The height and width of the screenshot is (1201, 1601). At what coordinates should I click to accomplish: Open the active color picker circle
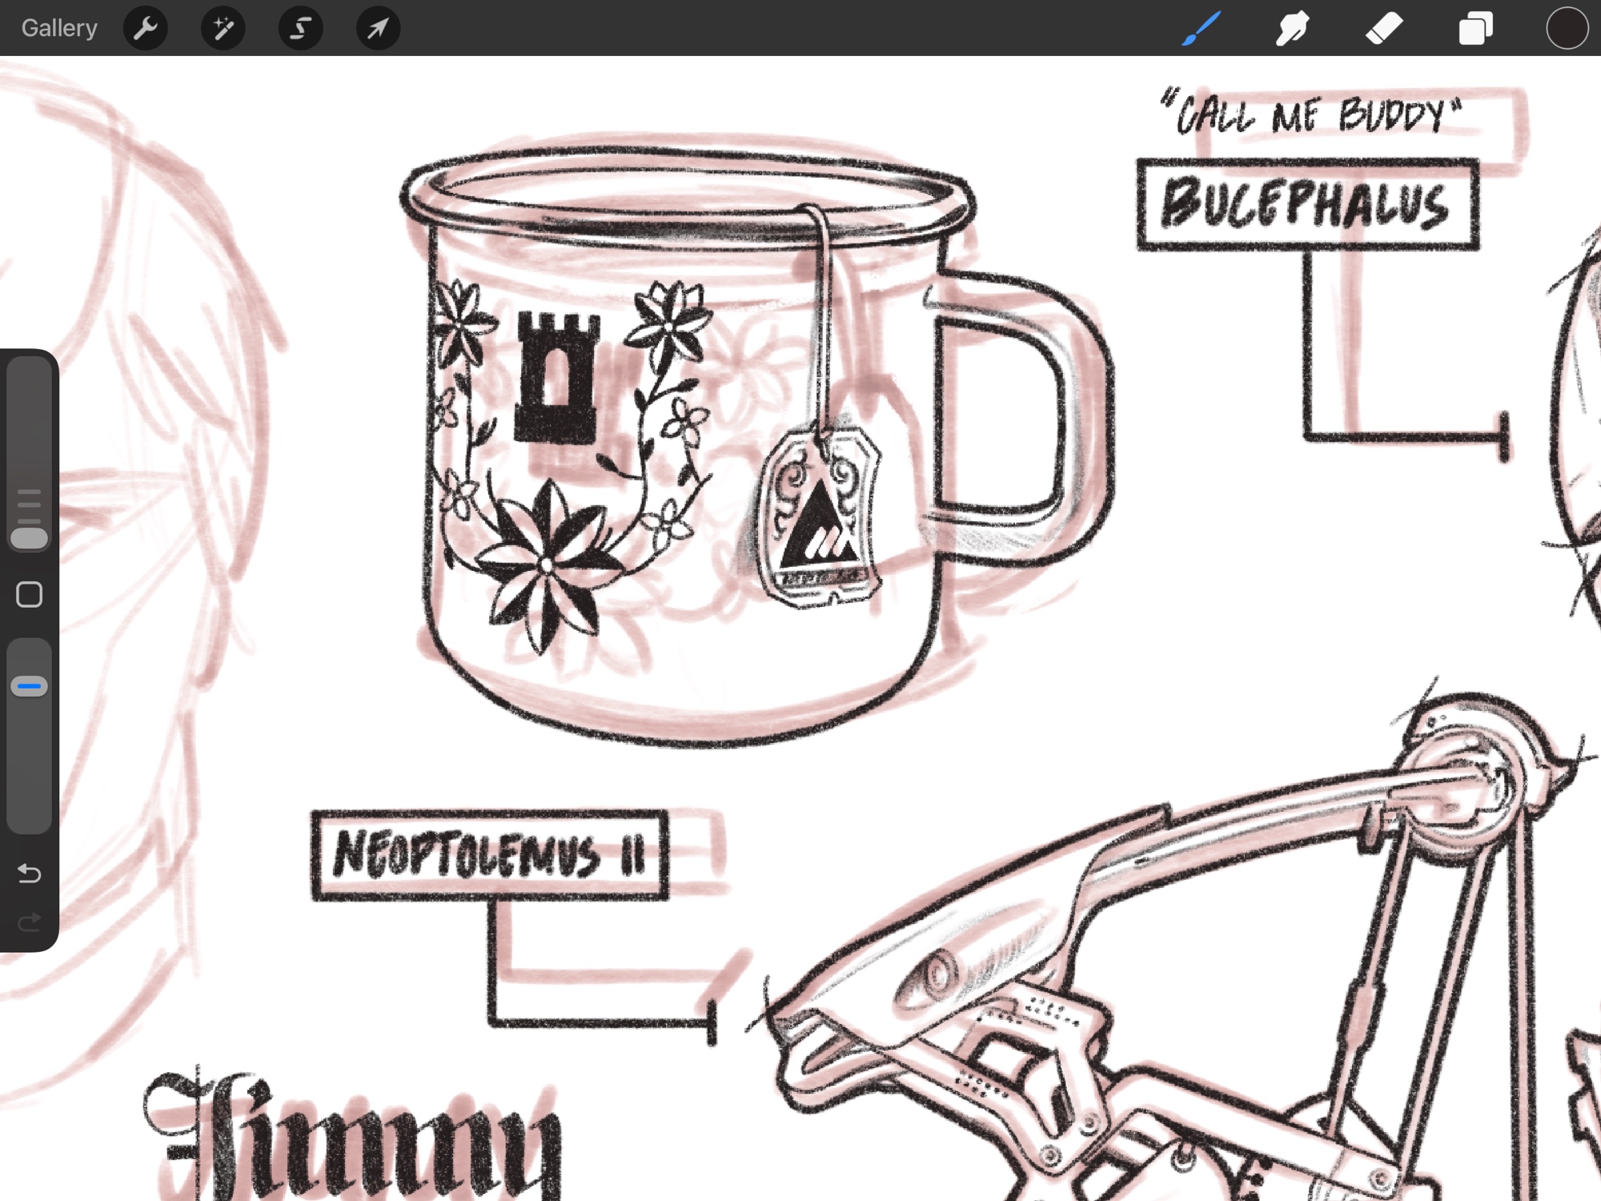[x=1566, y=29]
